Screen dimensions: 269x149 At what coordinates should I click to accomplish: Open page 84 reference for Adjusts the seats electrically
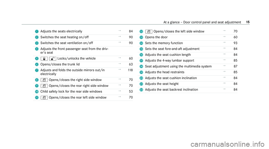point(131,31)
